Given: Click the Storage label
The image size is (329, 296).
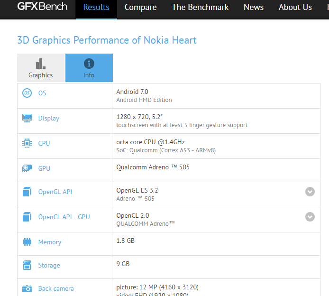Looking at the screenshot, I should [49, 265].
